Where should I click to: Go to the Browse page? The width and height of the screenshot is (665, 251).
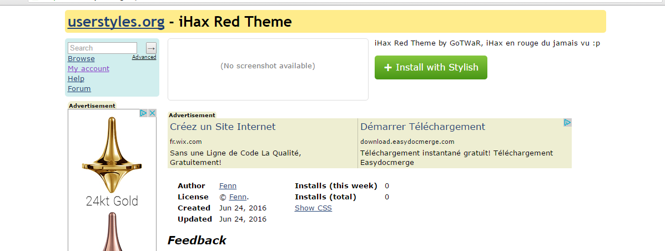click(81, 59)
